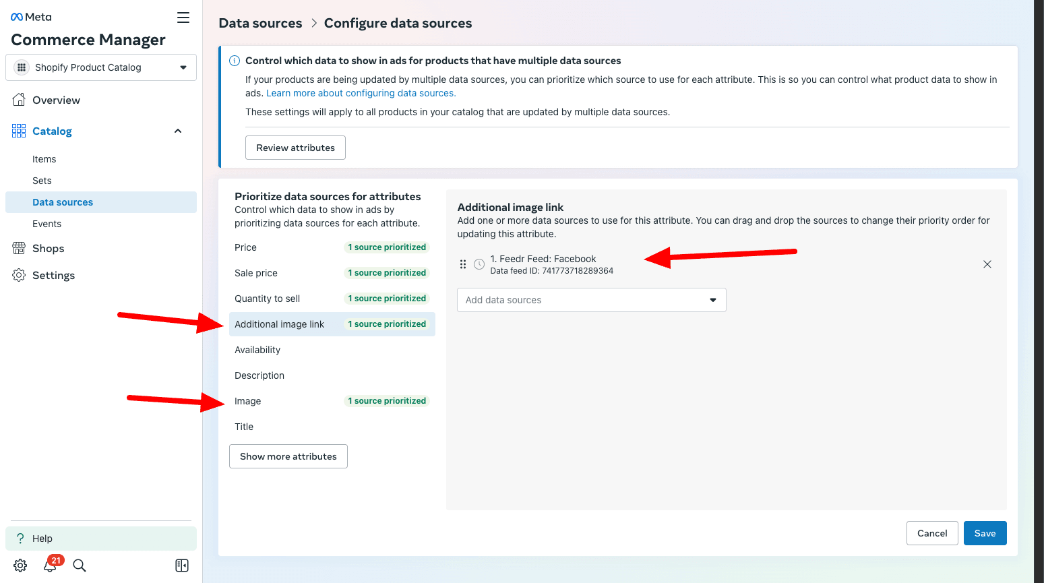Click the Review attributes button

pos(295,147)
